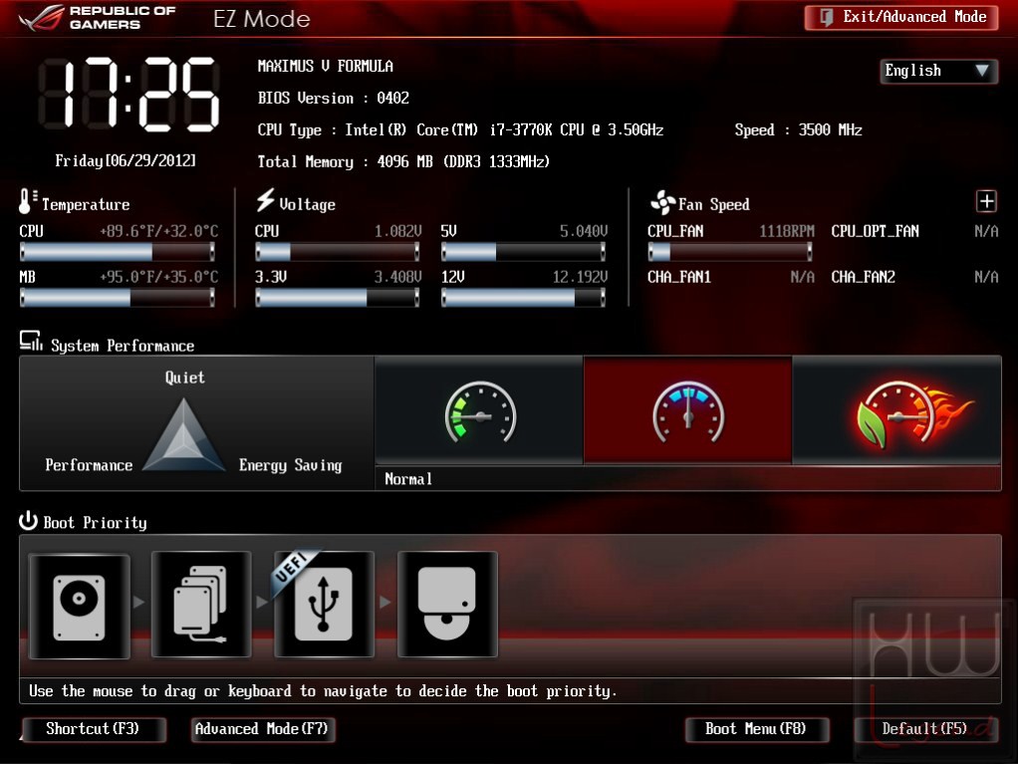Click the CHA_FAN2 label
1018x764 pixels.
click(864, 277)
